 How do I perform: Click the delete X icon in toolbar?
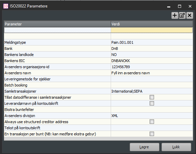[190, 15]
